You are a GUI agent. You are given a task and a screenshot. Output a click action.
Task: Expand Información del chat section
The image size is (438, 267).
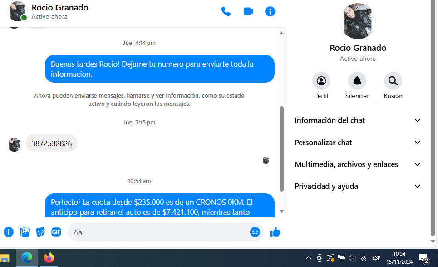[358, 120]
